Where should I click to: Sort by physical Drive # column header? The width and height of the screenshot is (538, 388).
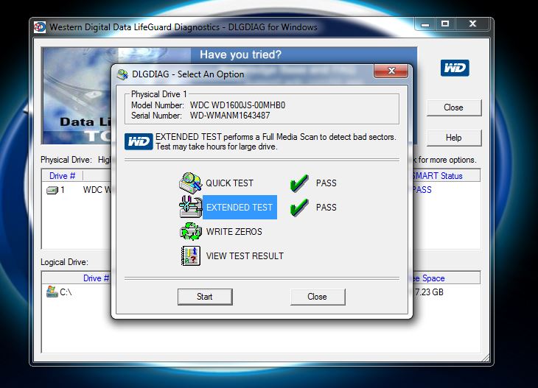[x=62, y=176]
